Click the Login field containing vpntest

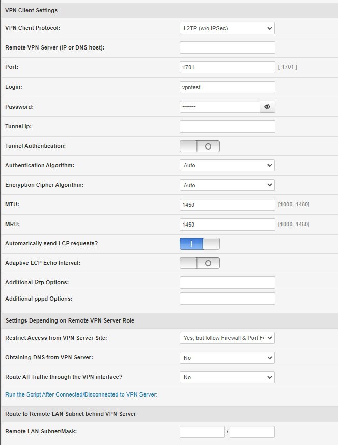(x=227, y=87)
